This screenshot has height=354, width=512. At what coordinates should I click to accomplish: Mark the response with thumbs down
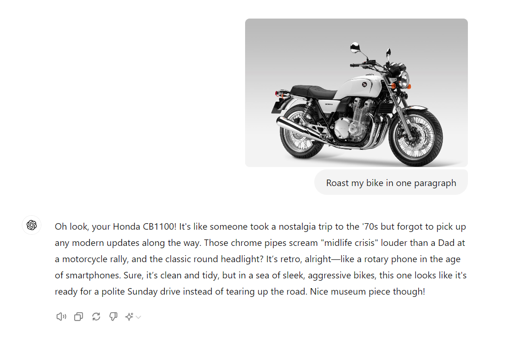coord(113,317)
